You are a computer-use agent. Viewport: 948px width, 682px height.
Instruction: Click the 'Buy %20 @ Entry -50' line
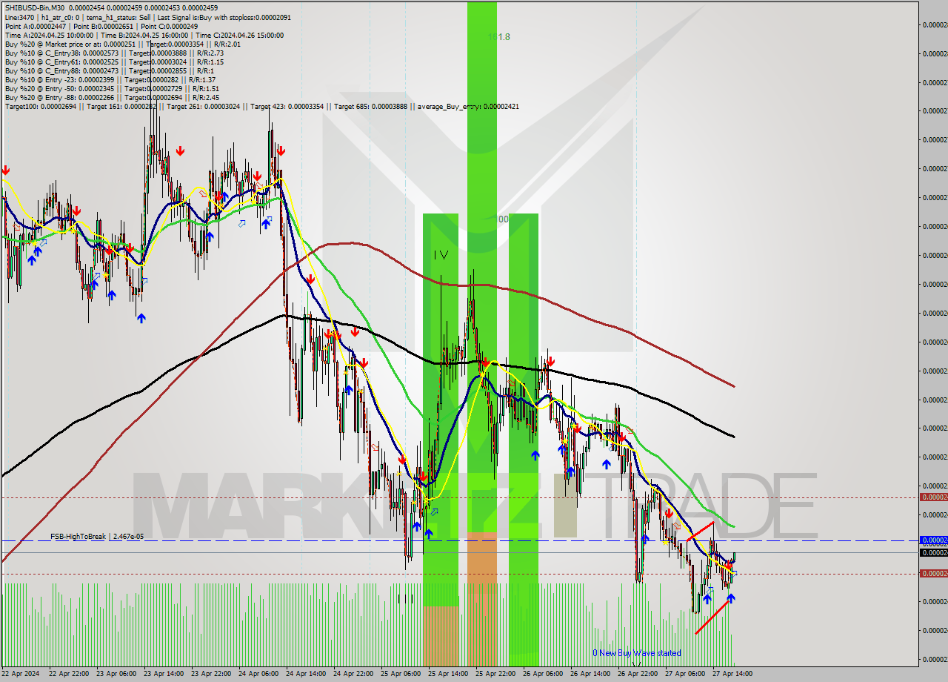[113, 88]
